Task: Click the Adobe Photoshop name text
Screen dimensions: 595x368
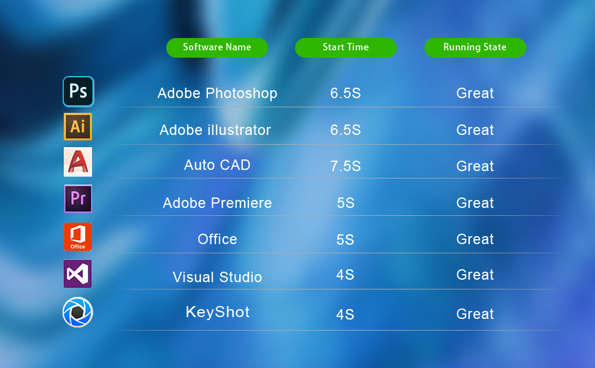Action: click(217, 93)
